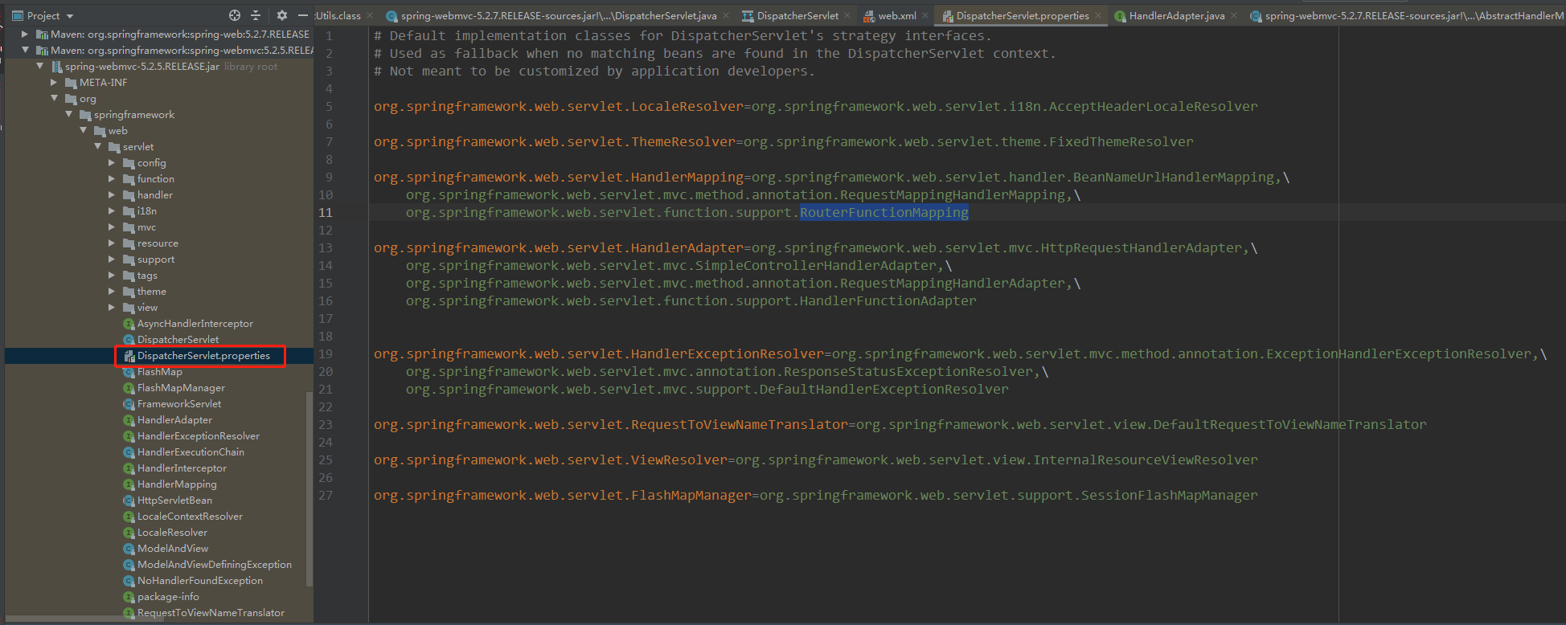1566x625 pixels.
Task: Click the LocaleContextResolver interface icon
Action: point(129,516)
